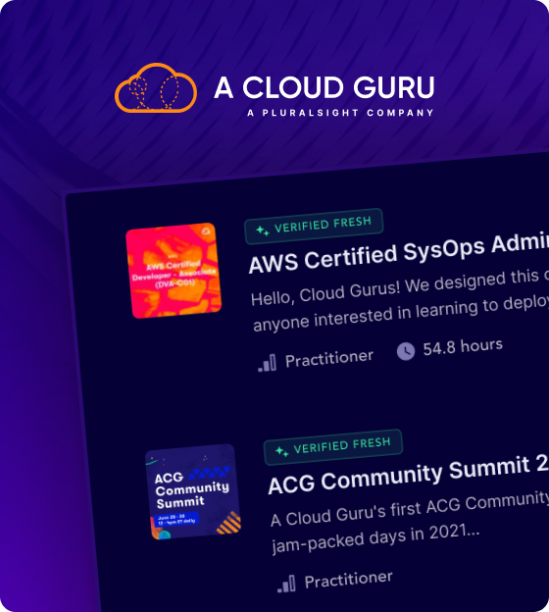Click the A Cloud Guru wordmark
This screenshot has width=549, height=612.
[324, 87]
